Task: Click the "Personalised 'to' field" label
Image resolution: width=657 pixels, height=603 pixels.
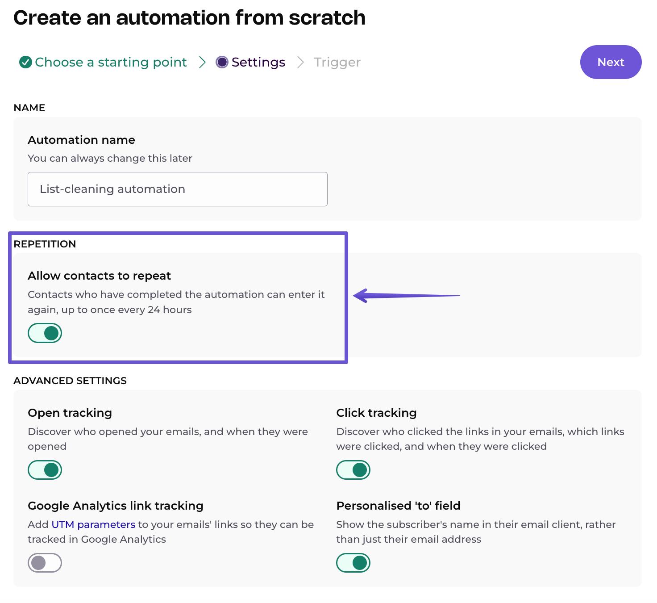Action: point(398,506)
